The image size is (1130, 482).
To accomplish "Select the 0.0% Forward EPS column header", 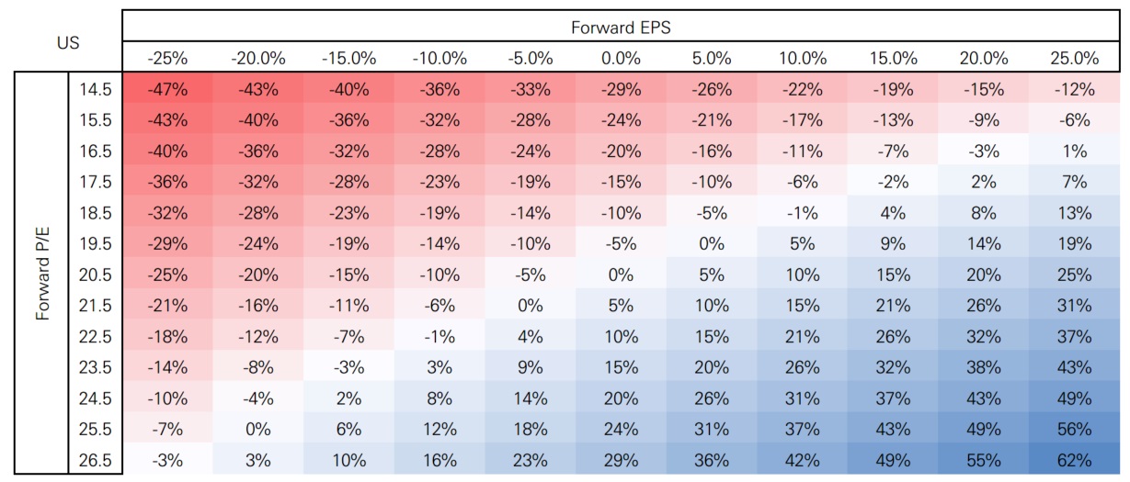I will (x=622, y=58).
